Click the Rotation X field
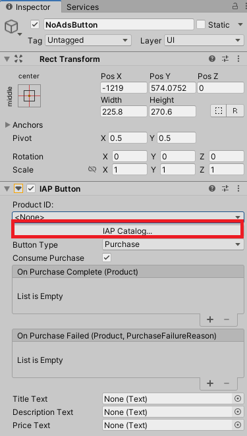The image size is (247, 436). [x=129, y=157]
